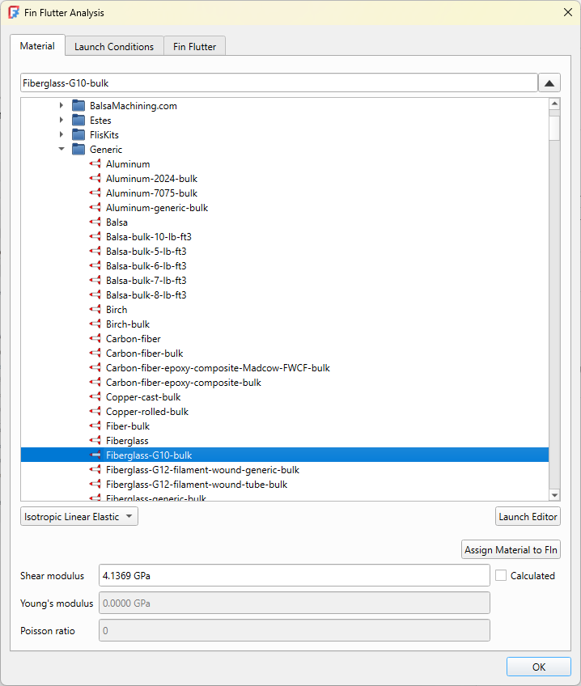Click the Fiberglass-G10-bulk material name field
581x686 pixels.
[x=278, y=83]
